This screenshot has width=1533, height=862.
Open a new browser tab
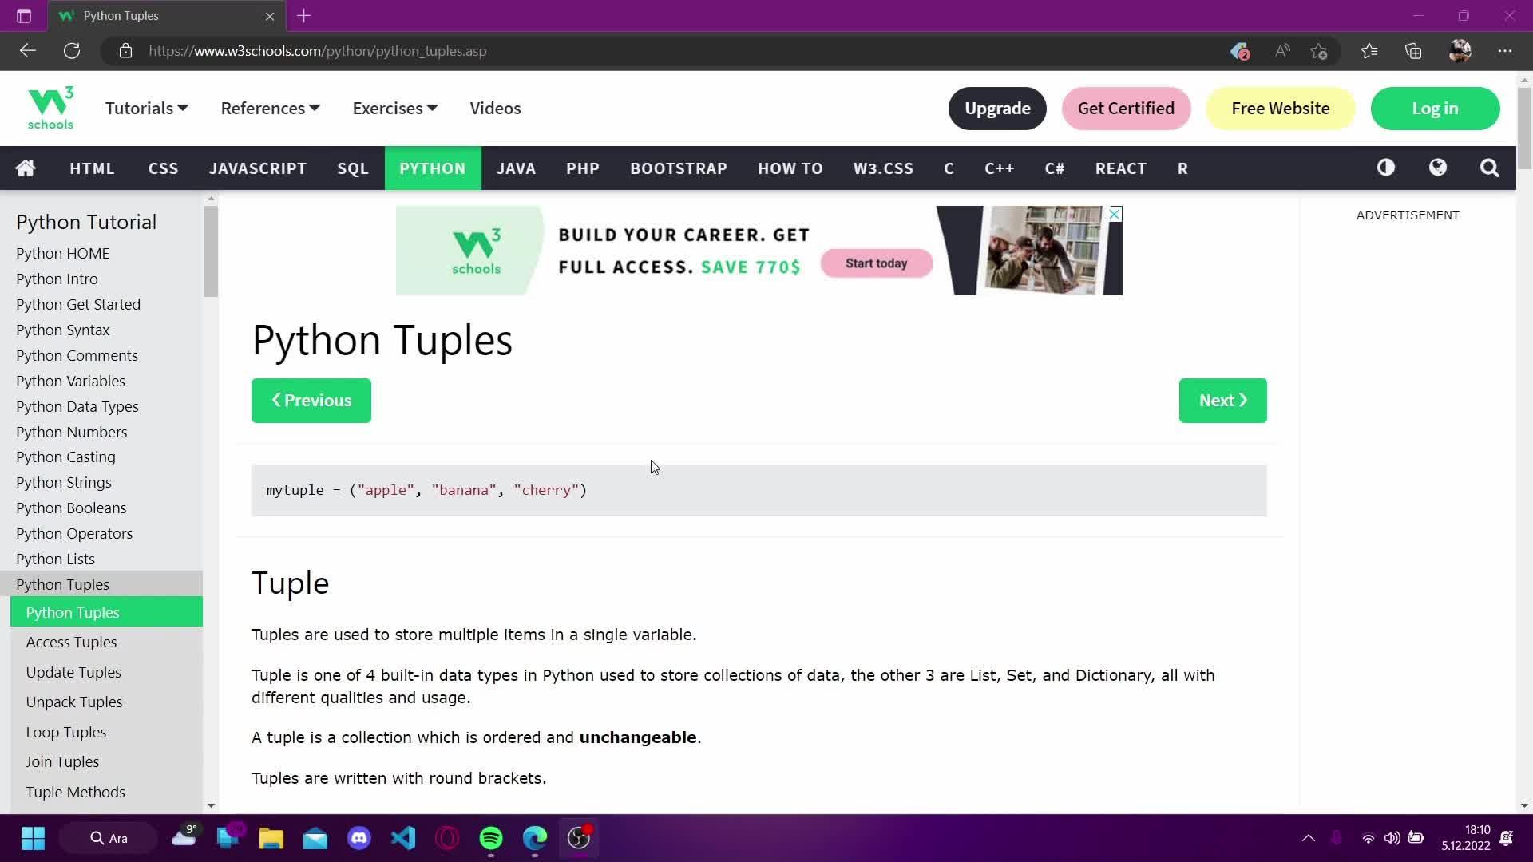[x=304, y=16]
